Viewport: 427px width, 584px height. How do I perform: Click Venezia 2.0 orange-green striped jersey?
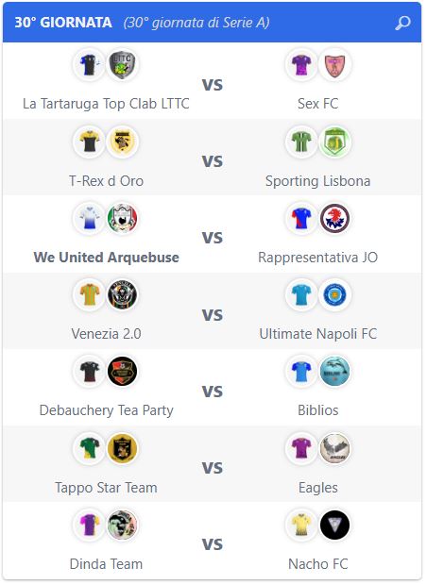[x=89, y=295]
